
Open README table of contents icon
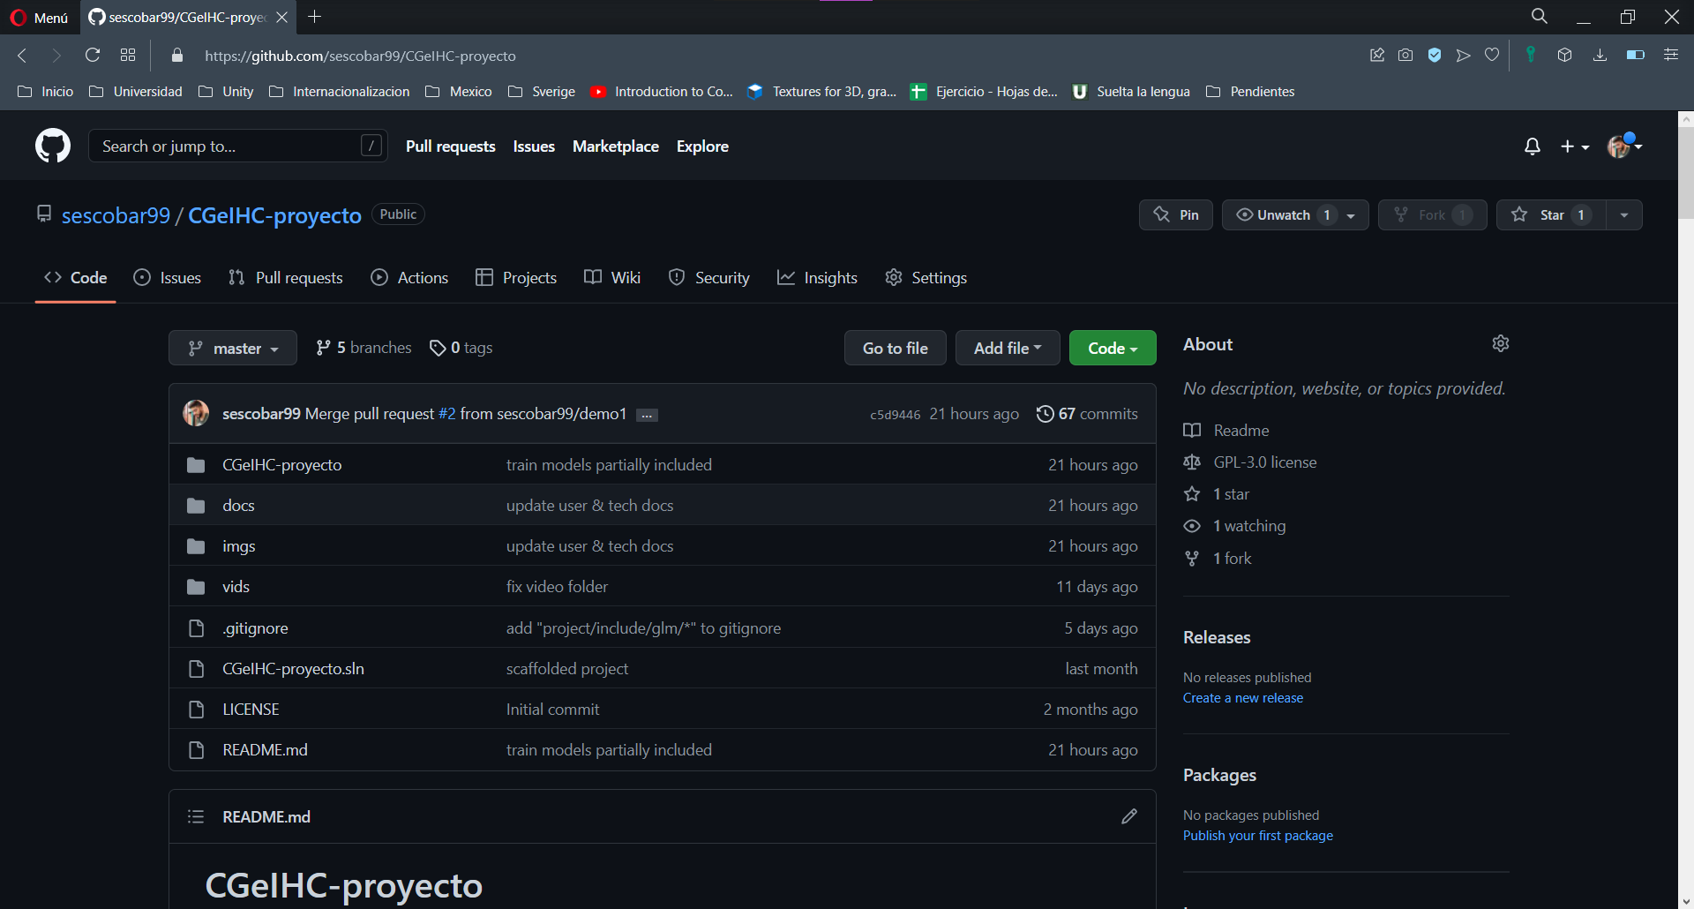point(196,816)
